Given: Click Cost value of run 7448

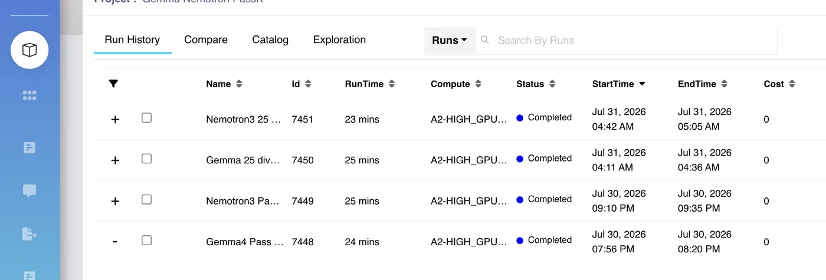Looking at the screenshot, I should pos(766,242).
